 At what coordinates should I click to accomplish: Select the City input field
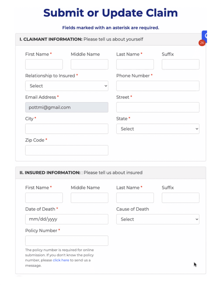[67, 129]
